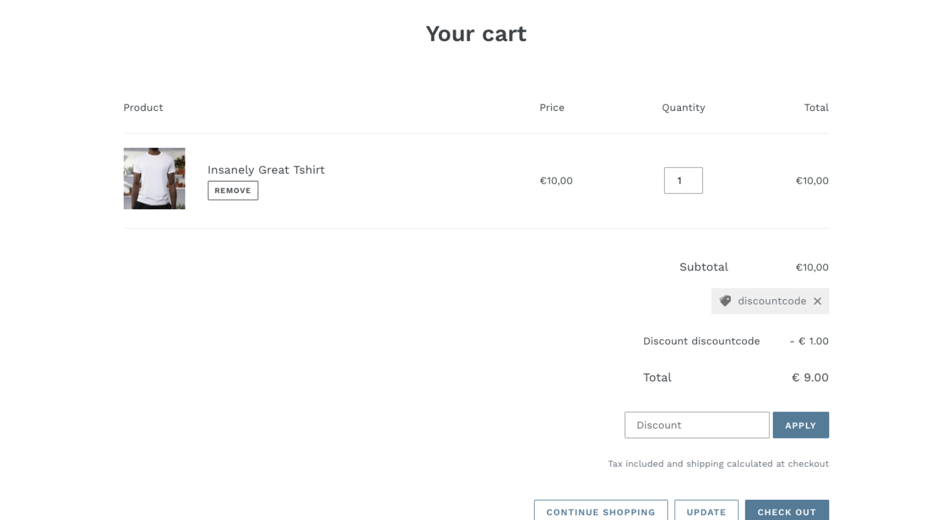Click the CHECK OUT button
Viewport: 925px width, 520px height.
[787, 512]
